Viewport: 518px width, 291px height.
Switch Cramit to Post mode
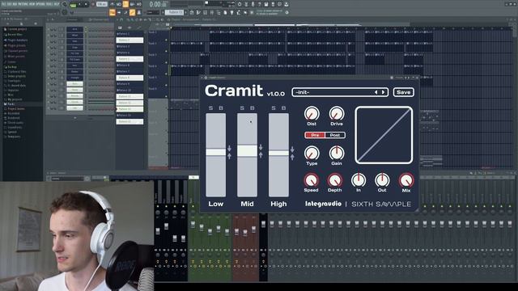click(x=335, y=135)
